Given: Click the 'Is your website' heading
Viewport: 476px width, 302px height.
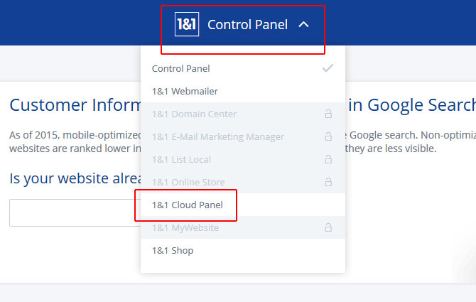Looking at the screenshot, I should pyautogui.click(x=75, y=178).
